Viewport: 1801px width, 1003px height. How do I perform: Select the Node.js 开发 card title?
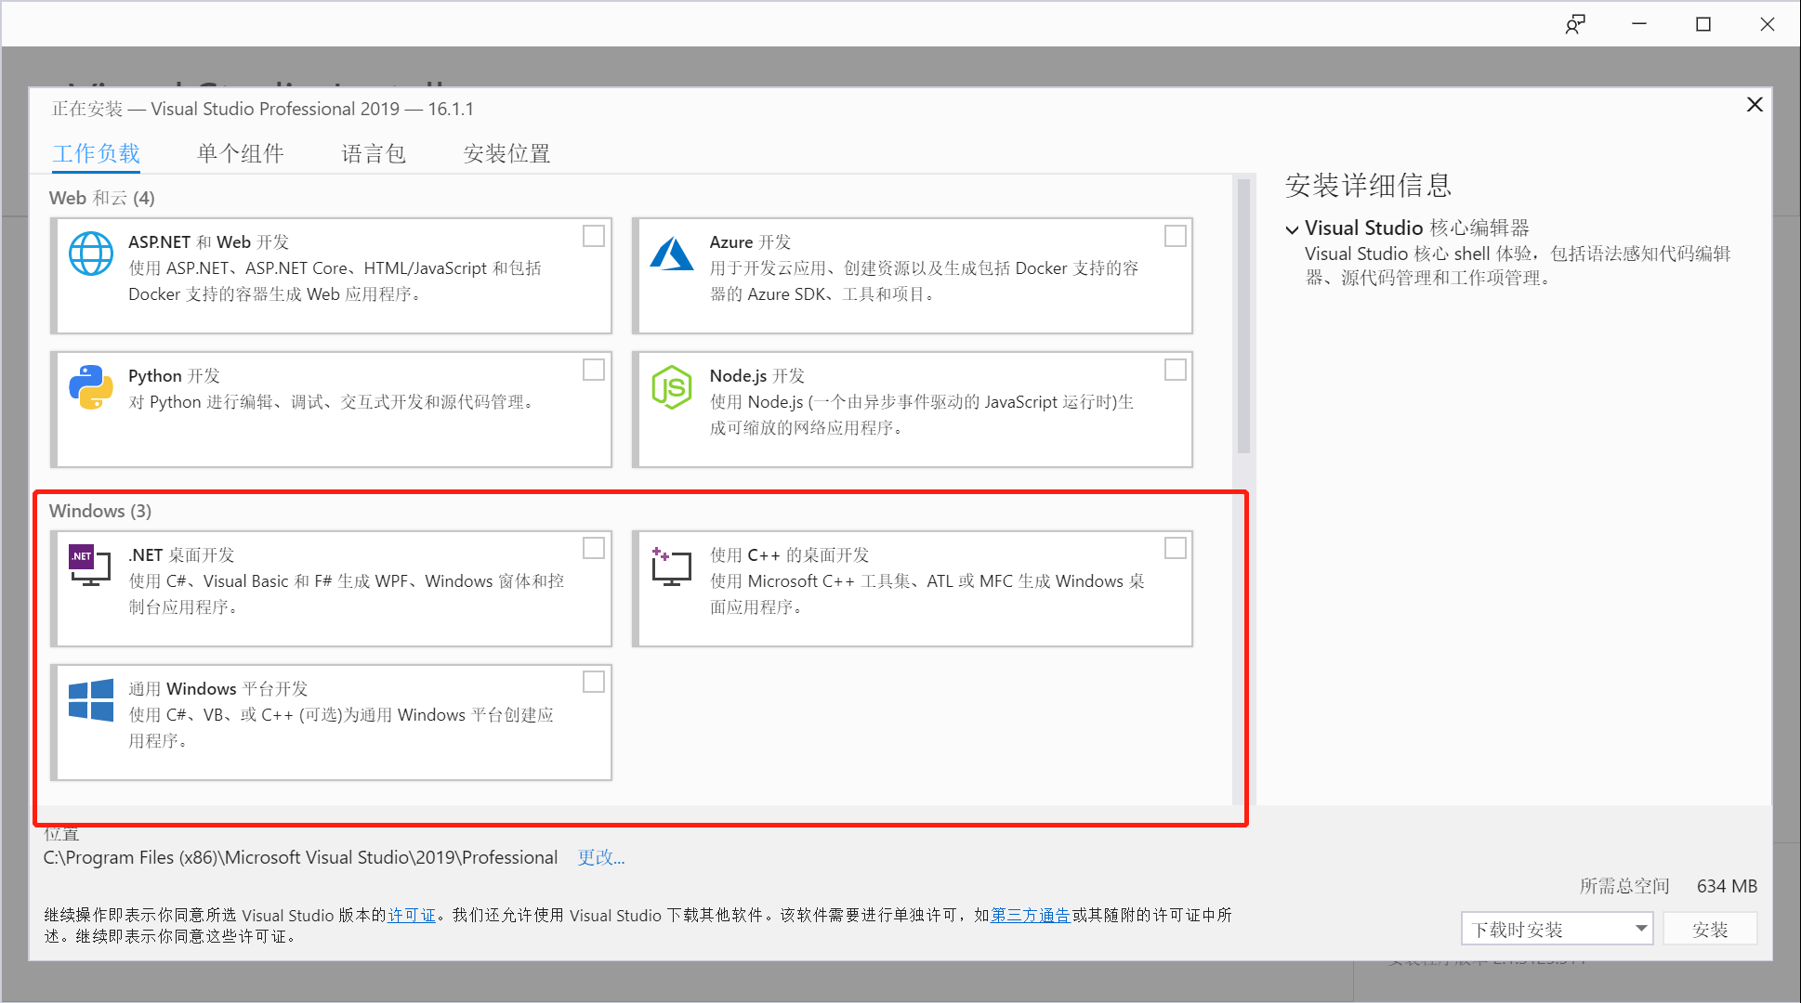[x=757, y=375]
